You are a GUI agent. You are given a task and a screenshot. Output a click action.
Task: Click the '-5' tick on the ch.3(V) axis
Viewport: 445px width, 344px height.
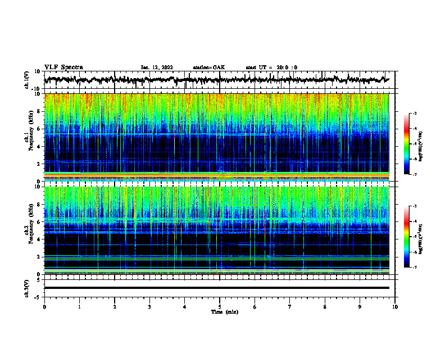pos(38,297)
